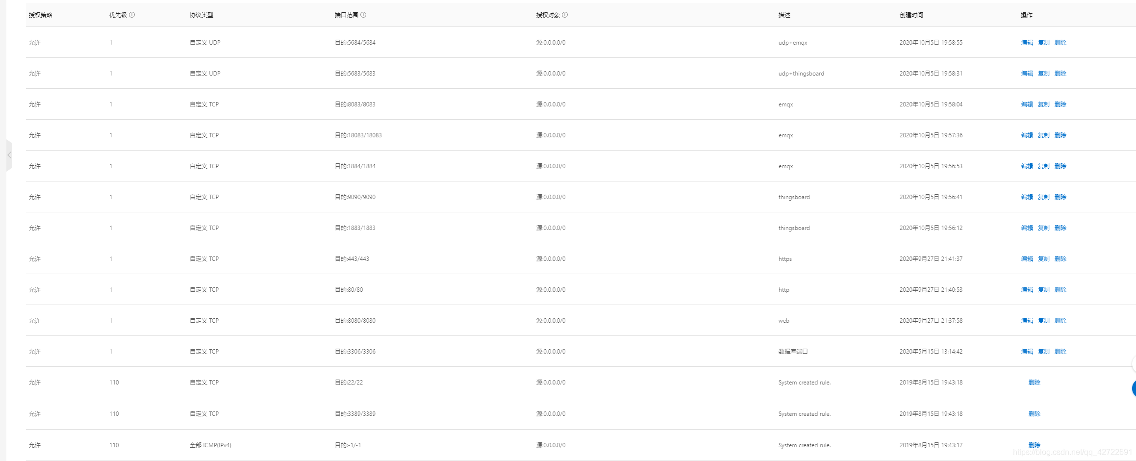Click info icon next to 端口范围 header
1136x461 pixels.
pyautogui.click(x=363, y=15)
